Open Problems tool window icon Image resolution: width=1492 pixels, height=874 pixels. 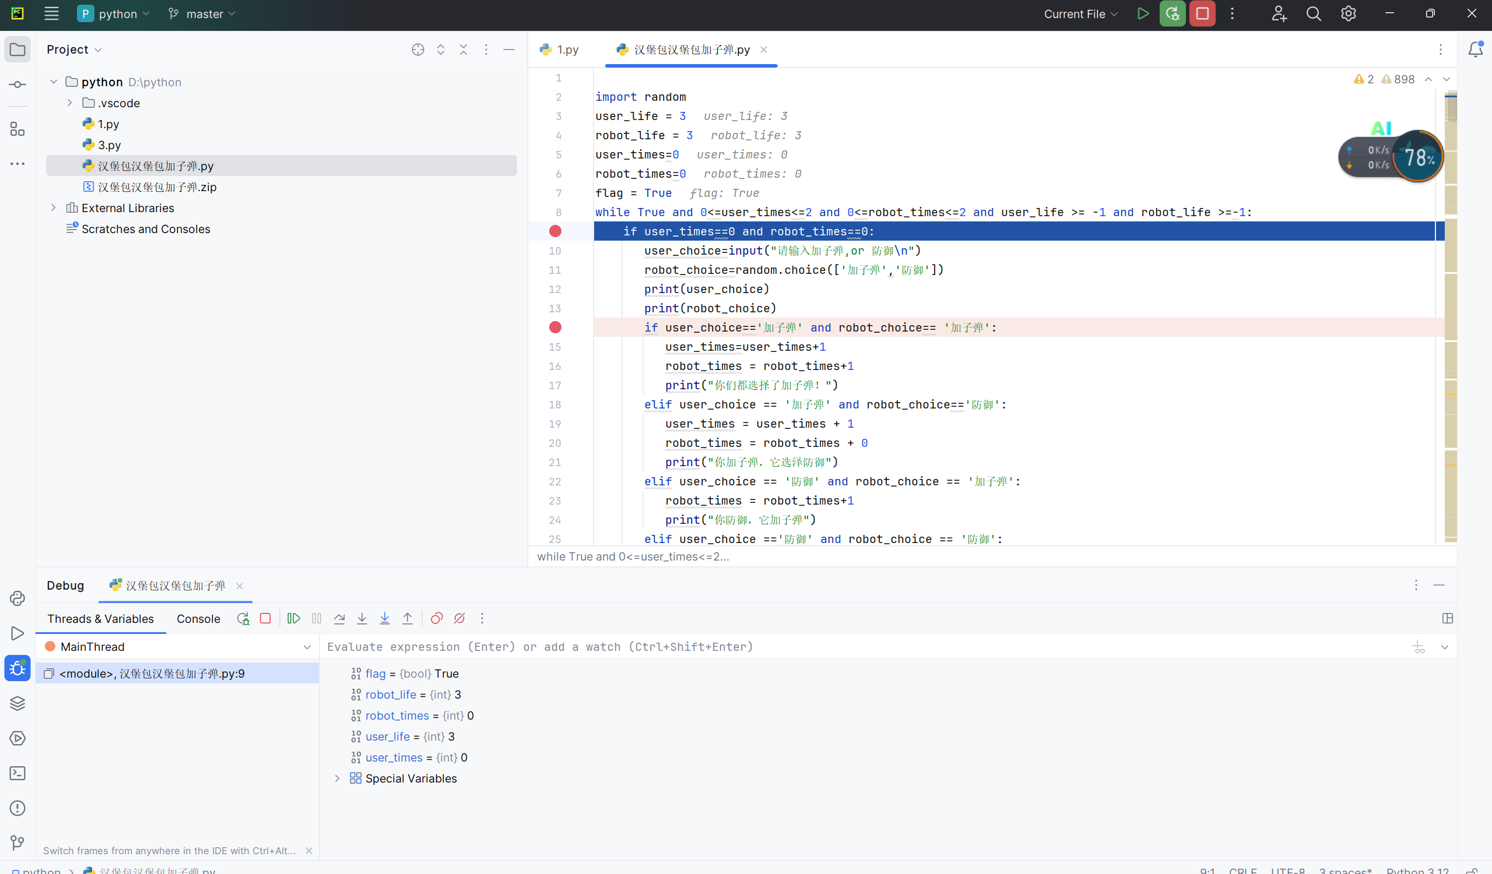pos(17,808)
